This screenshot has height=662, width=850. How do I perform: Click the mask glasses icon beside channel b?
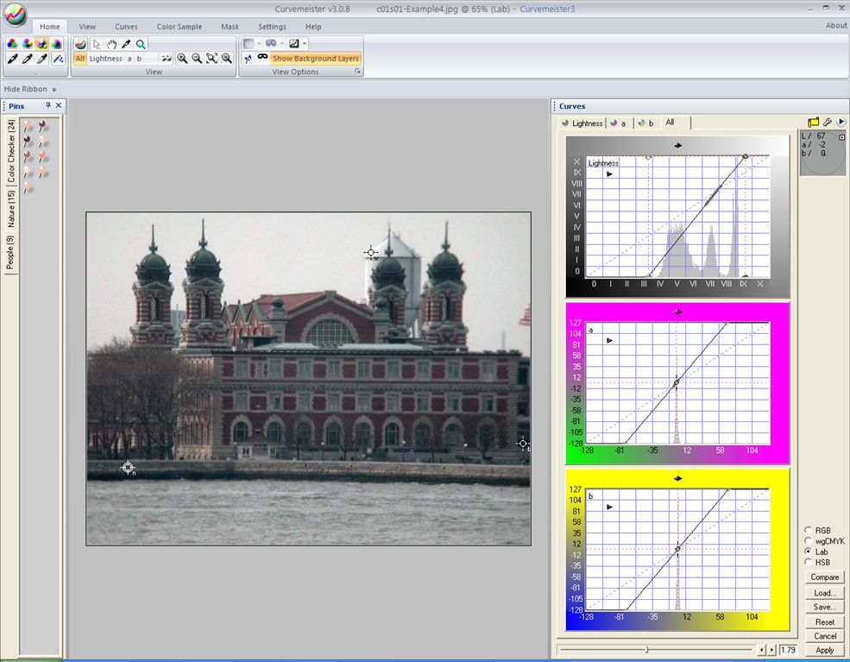(x=167, y=58)
